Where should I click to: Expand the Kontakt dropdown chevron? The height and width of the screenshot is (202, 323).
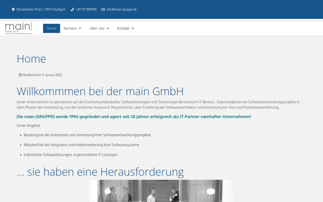(132, 29)
